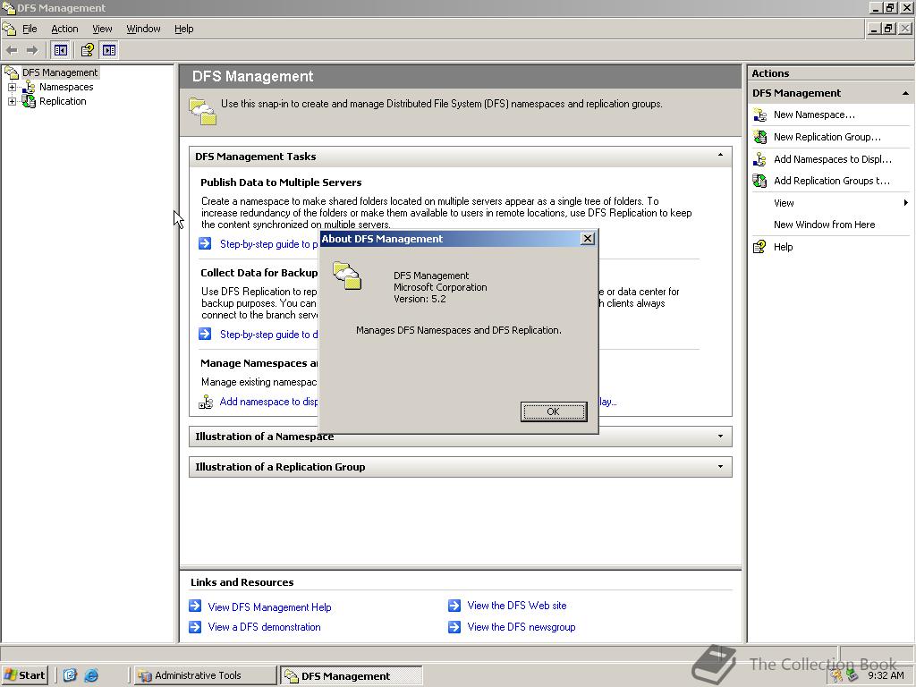The width and height of the screenshot is (916, 687).
Task: Open View DFS Management Help link
Action: tap(269, 607)
